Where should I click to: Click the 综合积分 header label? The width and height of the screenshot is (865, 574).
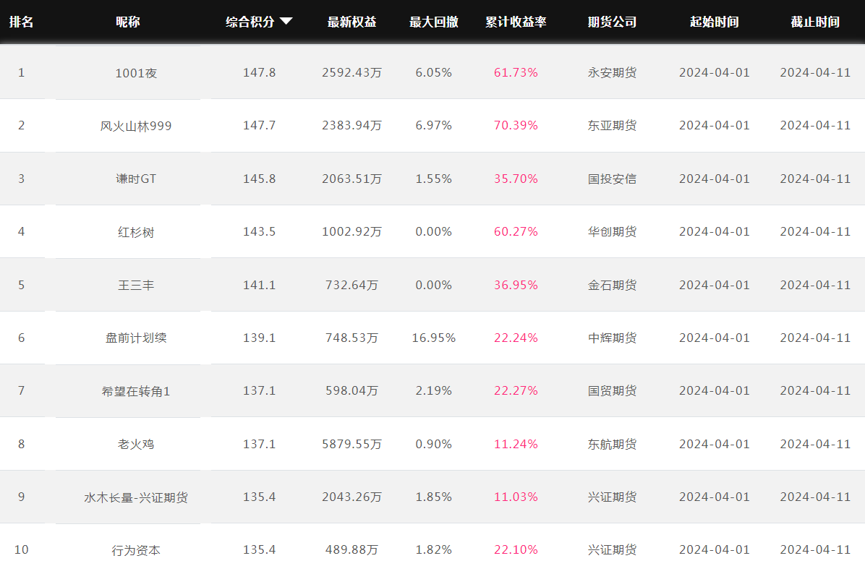(250, 22)
